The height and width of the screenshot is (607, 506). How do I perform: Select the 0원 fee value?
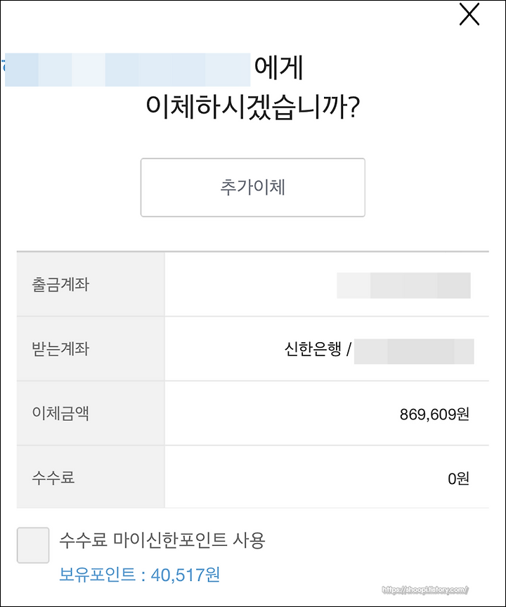(x=459, y=479)
